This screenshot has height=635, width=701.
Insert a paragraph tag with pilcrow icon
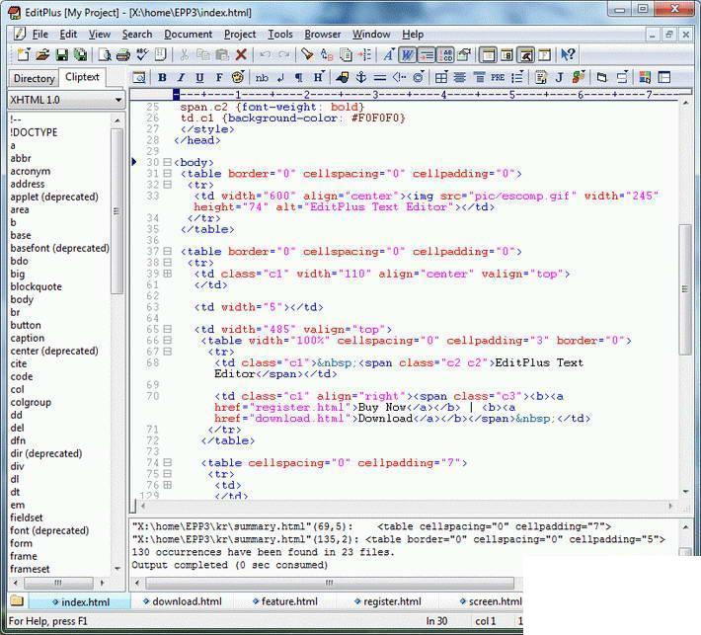tap(298, 77)
